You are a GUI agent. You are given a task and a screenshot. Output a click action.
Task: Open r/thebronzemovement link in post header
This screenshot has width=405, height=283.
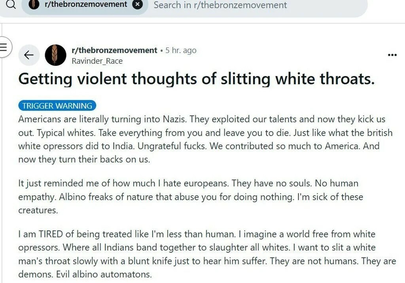click(114, 50)
